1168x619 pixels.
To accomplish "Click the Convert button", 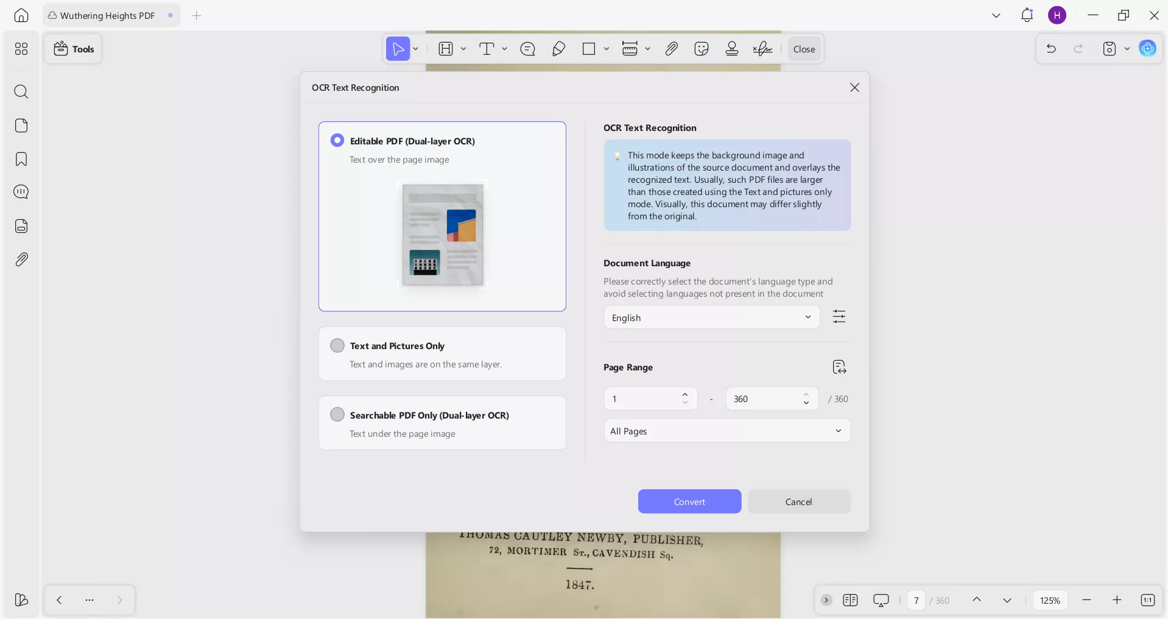I will (689, 501).
